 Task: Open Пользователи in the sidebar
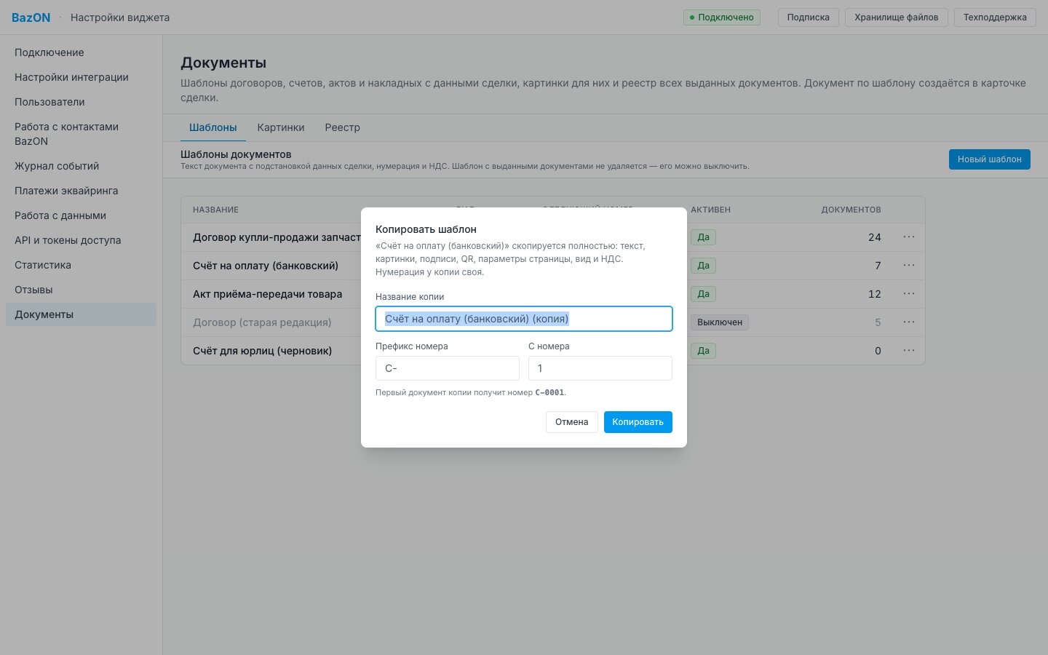[x=81, y=102]
